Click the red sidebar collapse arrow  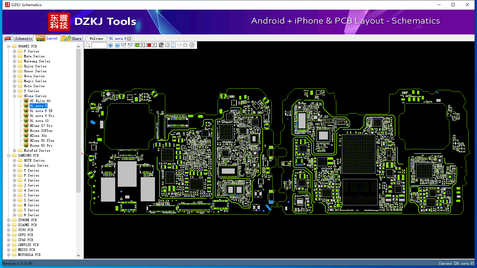pos(82,154)
